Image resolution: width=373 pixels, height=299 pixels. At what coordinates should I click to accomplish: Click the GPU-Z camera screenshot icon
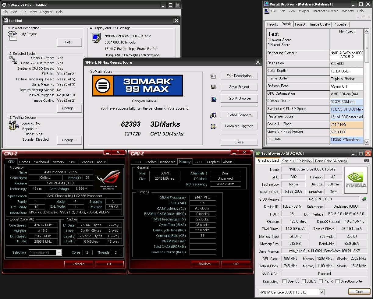[x=366, y=160]
